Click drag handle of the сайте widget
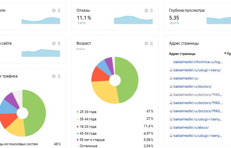Screen dimensions: 231x148 (x=59, y=43)
